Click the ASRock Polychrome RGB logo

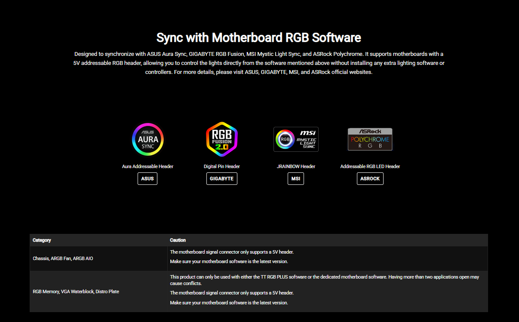point(370,139)
